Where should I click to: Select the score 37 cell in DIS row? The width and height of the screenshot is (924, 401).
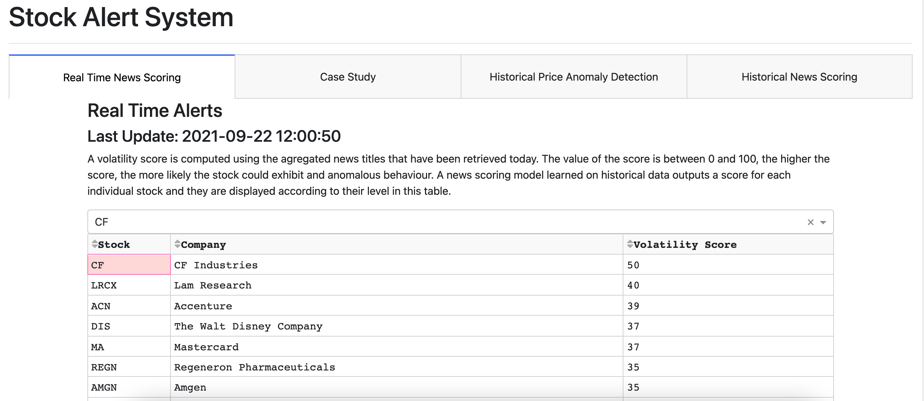click(728, 326)
